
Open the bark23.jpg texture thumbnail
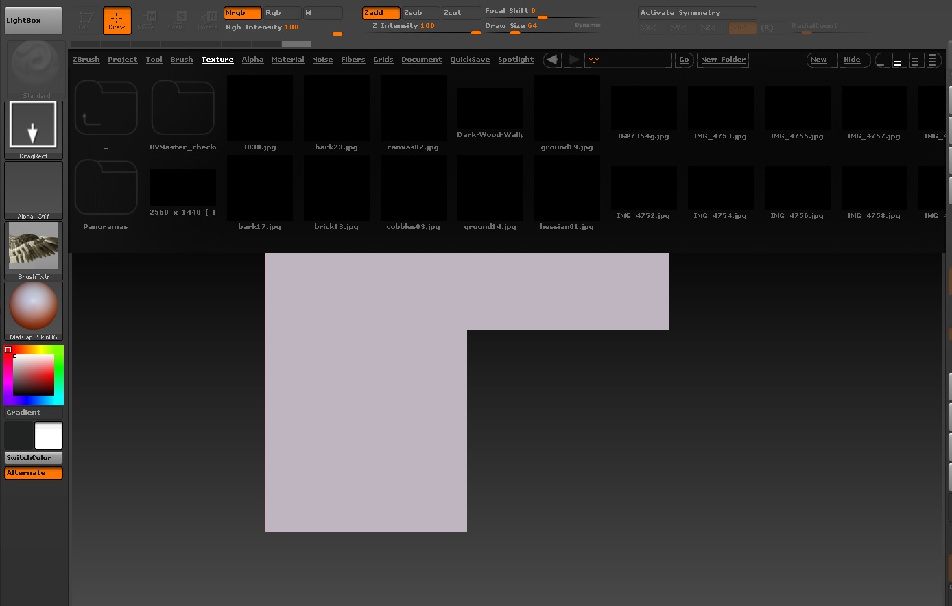336,108
